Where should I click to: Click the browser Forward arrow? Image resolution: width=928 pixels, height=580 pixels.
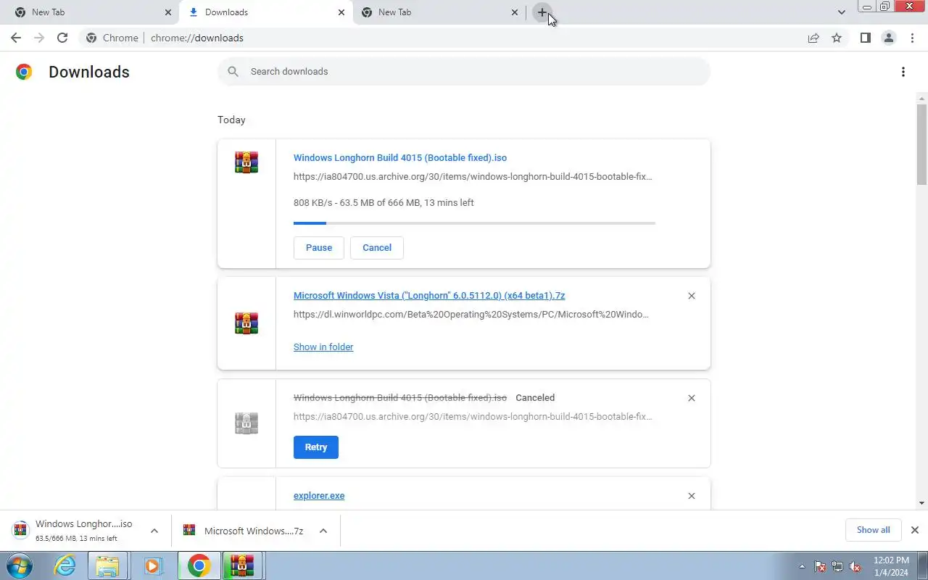39,38
